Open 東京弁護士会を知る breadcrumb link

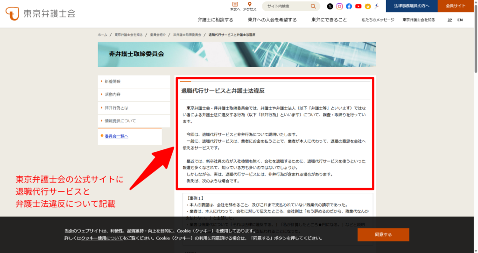click(128, 35)
